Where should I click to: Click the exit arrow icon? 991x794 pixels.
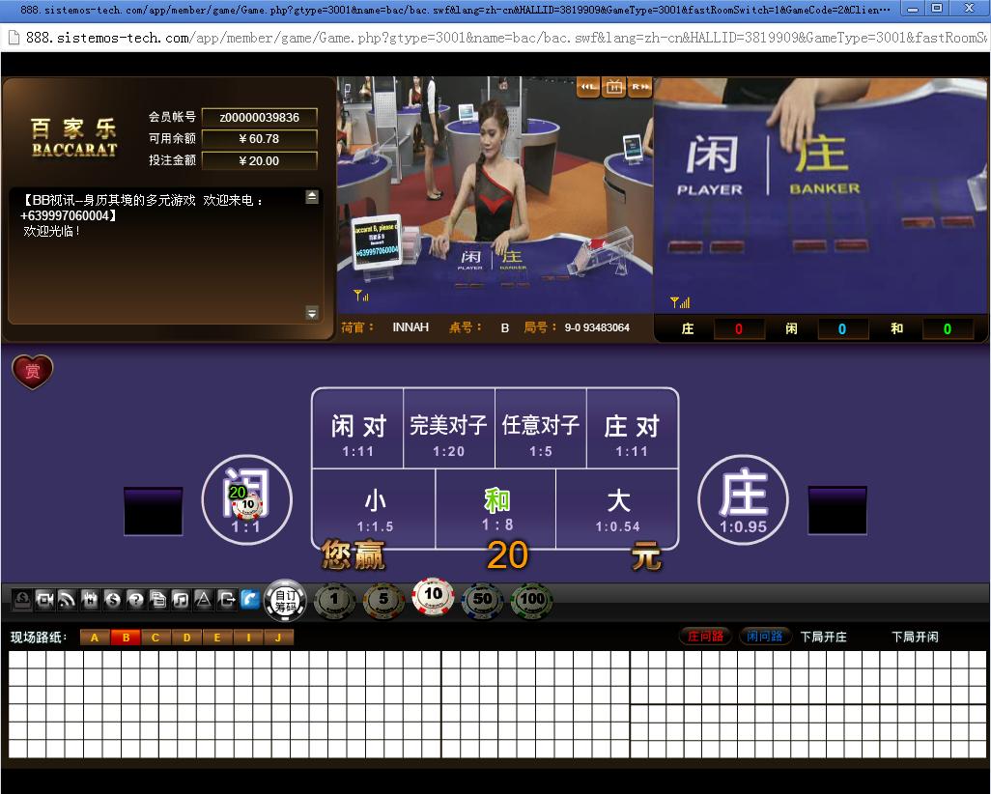point(226,599)
